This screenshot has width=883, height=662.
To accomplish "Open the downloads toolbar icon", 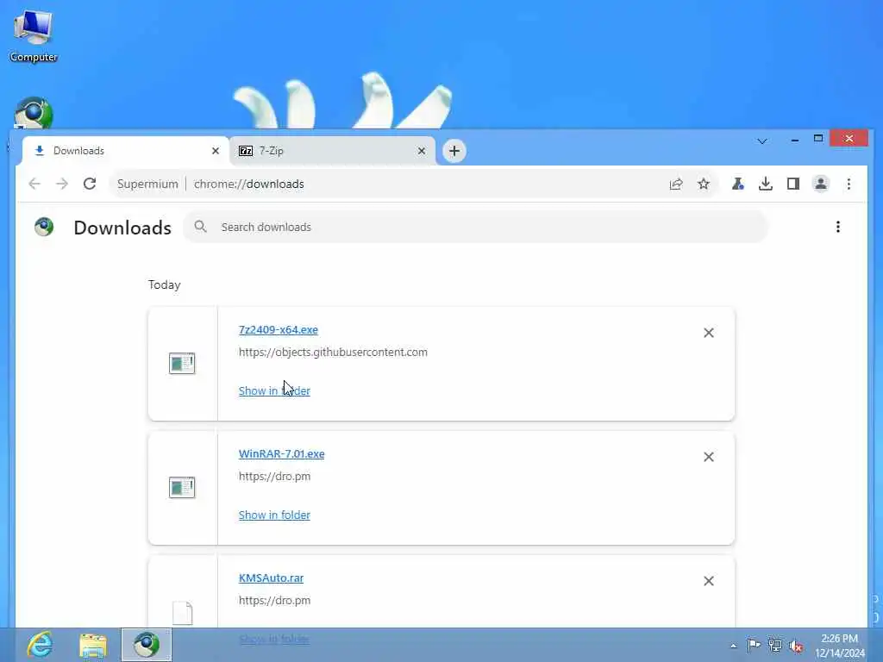I will (766, 184).
